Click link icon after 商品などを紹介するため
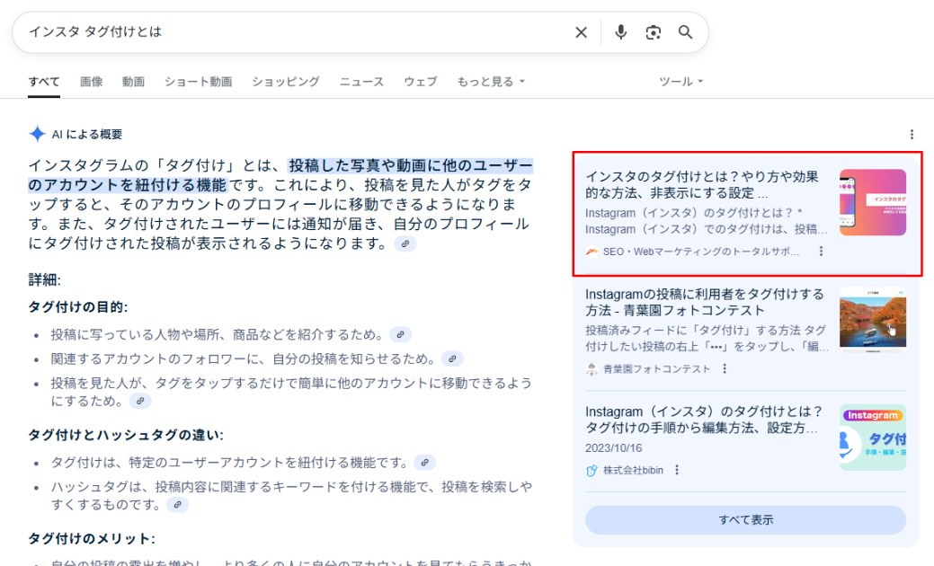The width and height of the screenshot is (934, 566). pyautogui.click(x=400, y=334)
